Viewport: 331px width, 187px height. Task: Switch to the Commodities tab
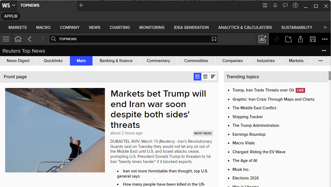196,61
